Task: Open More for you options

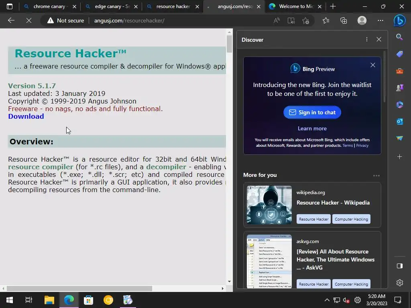Action: coord(376,176)
